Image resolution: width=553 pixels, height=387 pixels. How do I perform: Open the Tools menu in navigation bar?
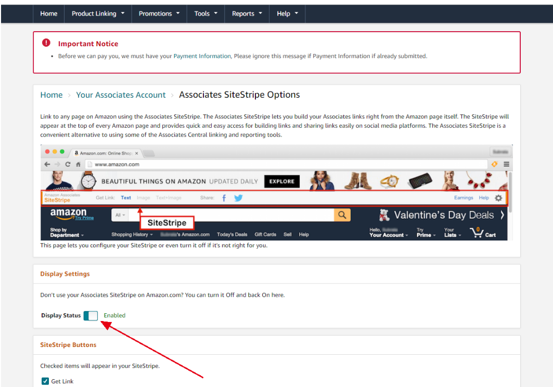click(x=205, y=14)
